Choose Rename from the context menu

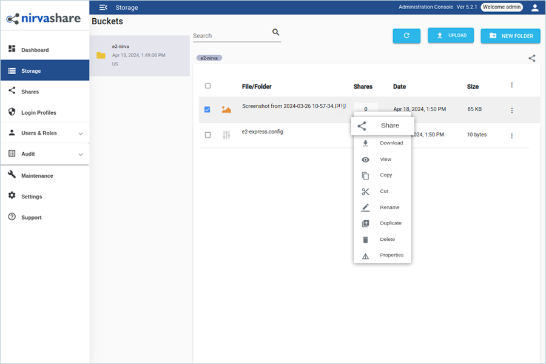382,207
